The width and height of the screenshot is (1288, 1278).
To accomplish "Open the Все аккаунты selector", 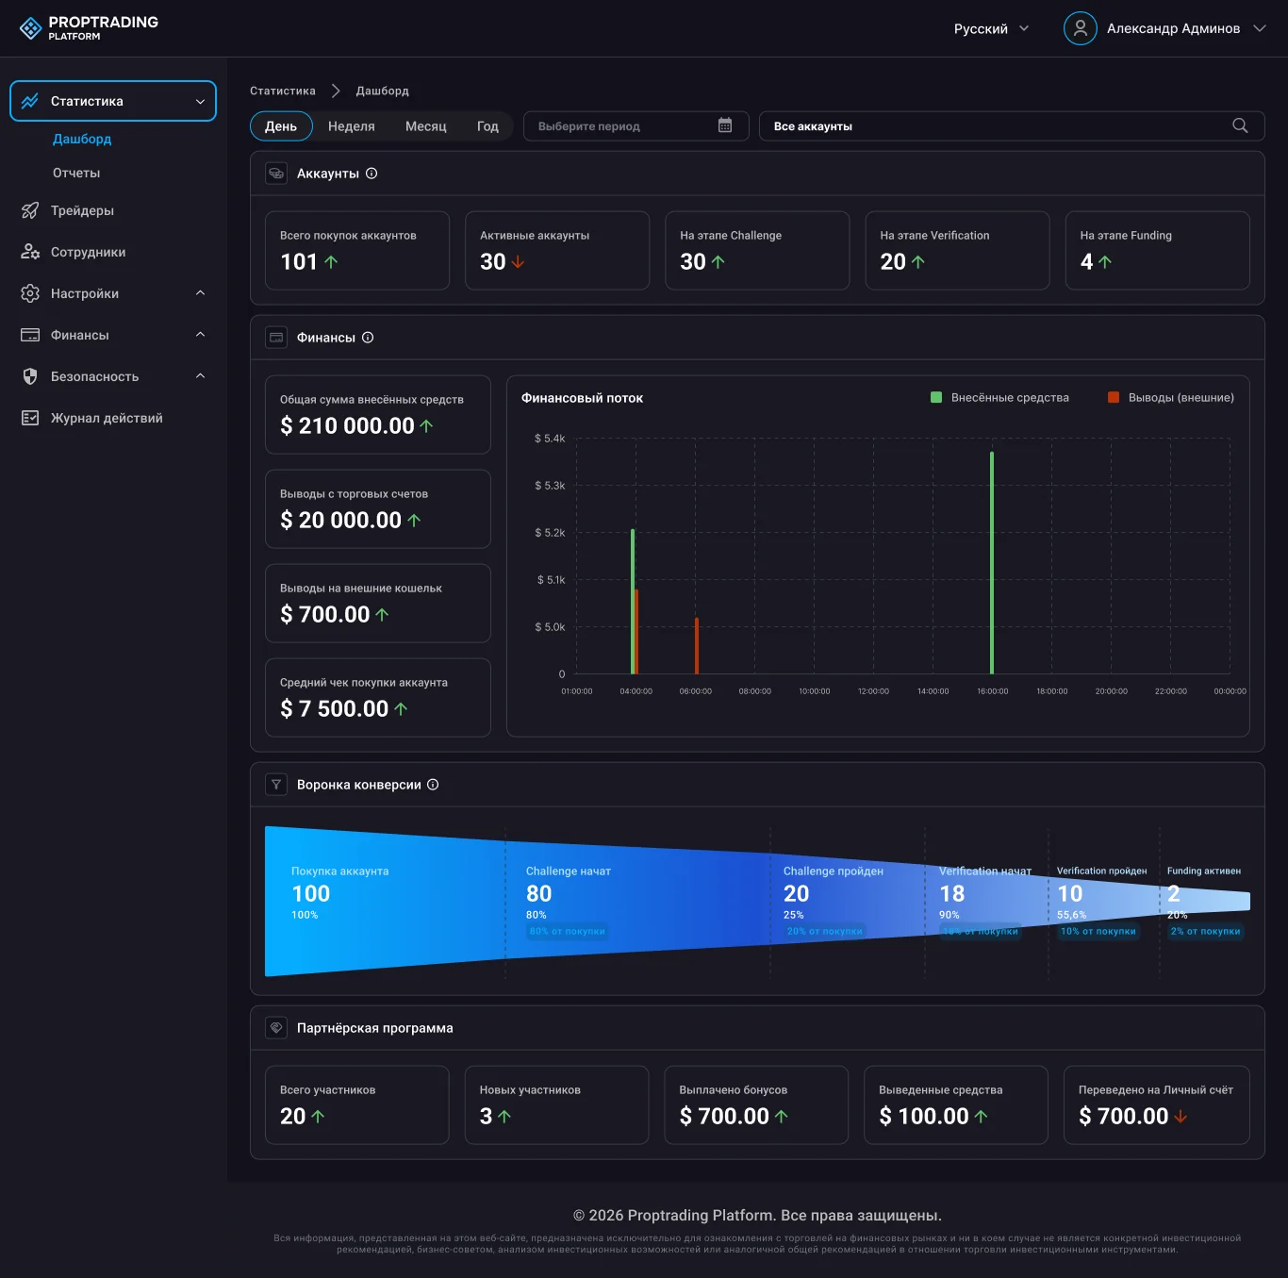I will pyautogui.click(x=1012, y=125).
